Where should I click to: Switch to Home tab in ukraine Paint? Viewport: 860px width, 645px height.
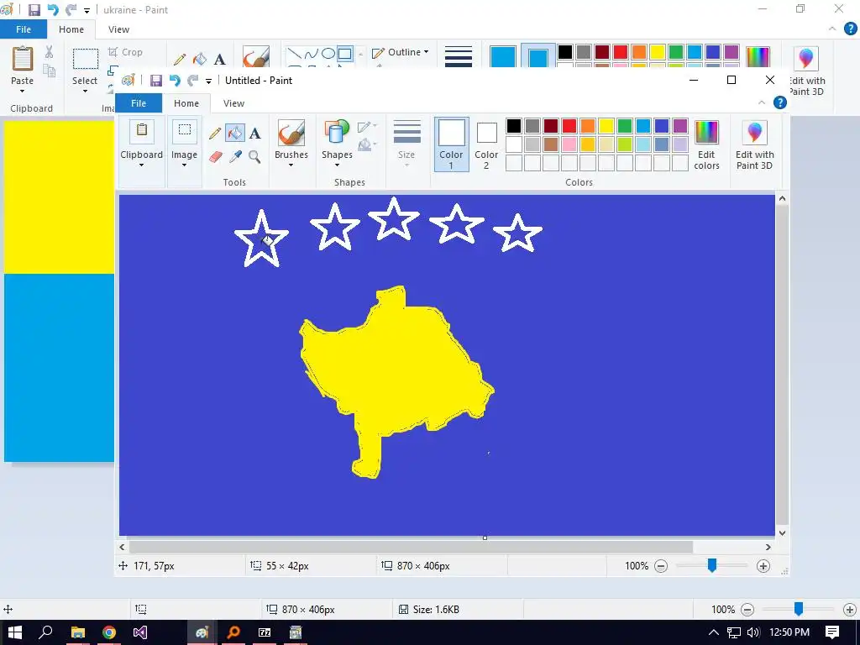(71, 29)
